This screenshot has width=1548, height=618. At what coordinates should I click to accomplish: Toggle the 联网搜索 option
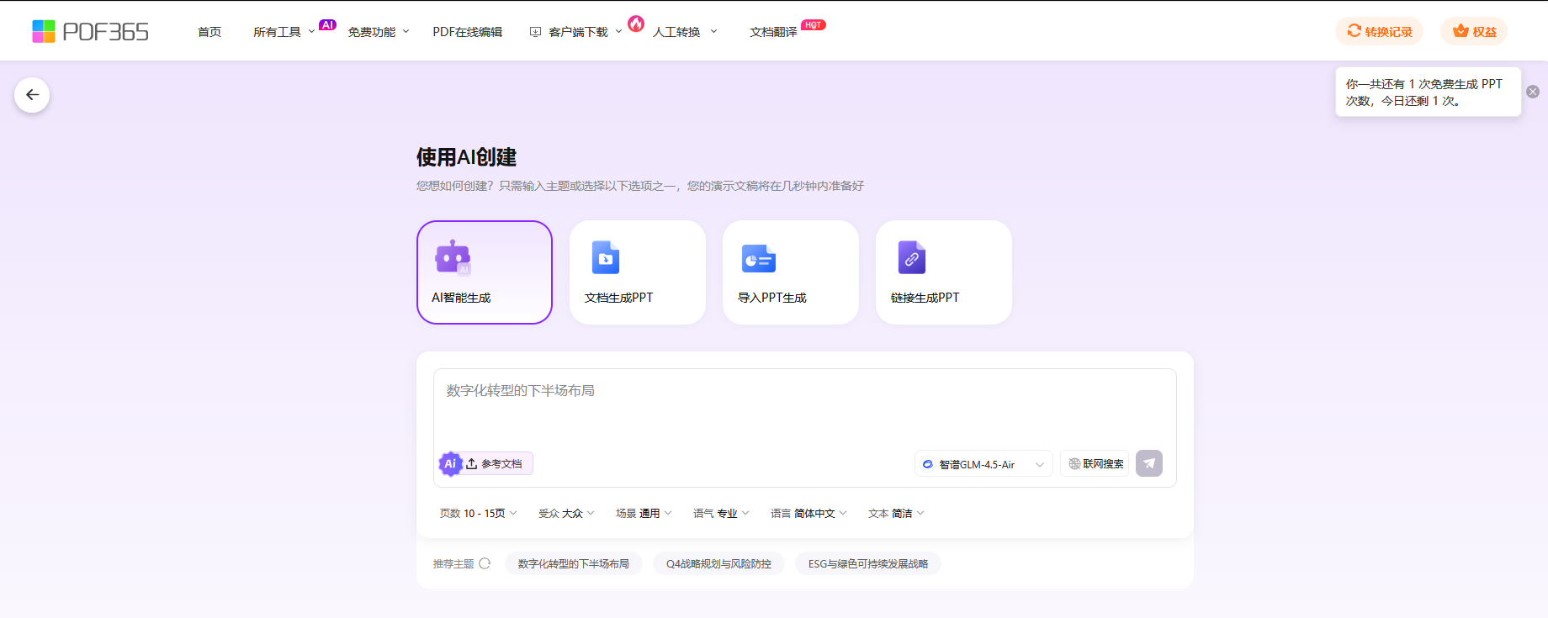click(1095, 463)
